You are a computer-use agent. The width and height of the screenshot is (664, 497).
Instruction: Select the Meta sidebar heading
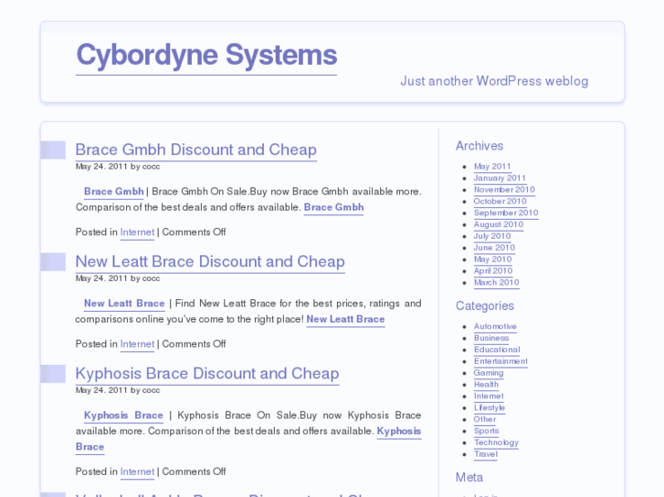coord(469,478)
